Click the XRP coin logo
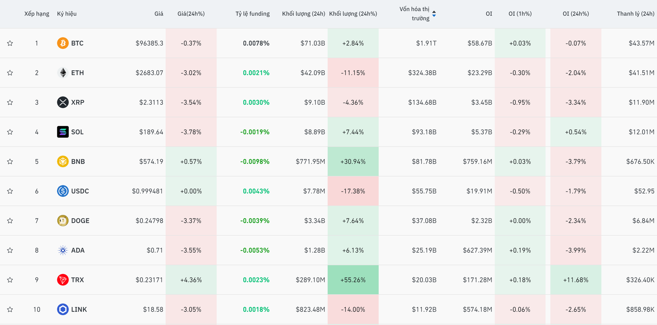 63,102
